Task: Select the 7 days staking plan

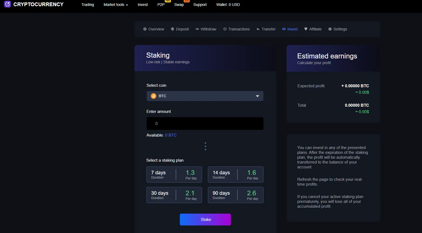Action: coord(174,175)
